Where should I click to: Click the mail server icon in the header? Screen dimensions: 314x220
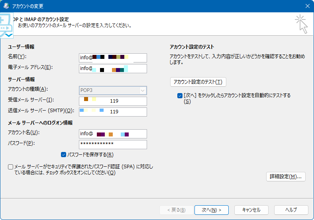(x=7, y=25)
